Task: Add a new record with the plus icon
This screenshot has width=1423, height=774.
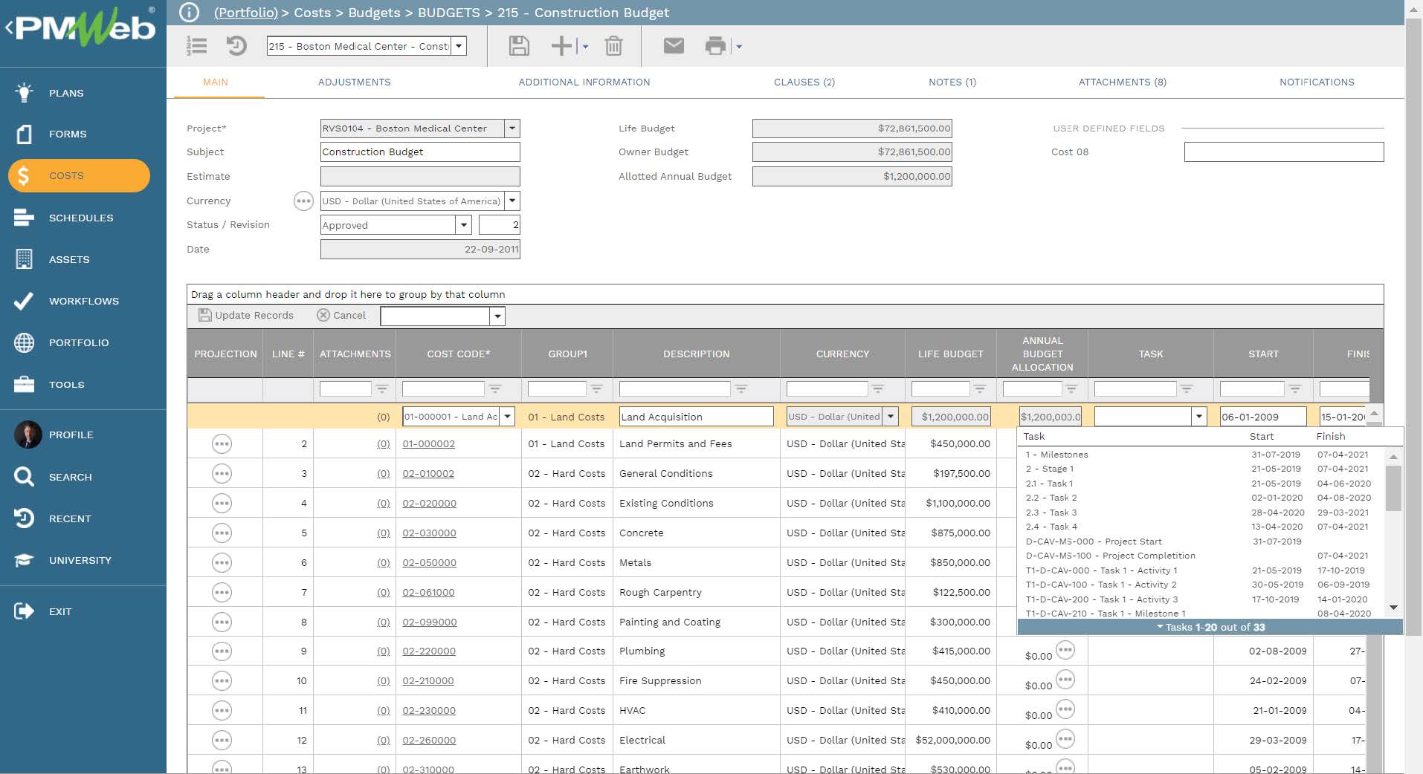Action: click(x=561, y=46)
